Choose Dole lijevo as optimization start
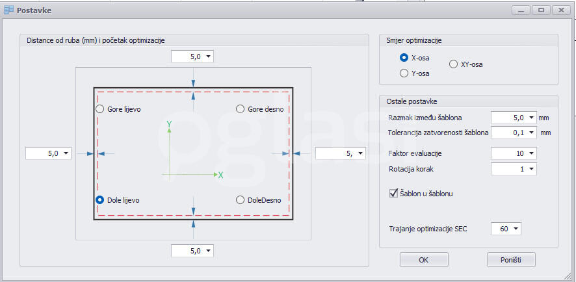 pos(100,200)
